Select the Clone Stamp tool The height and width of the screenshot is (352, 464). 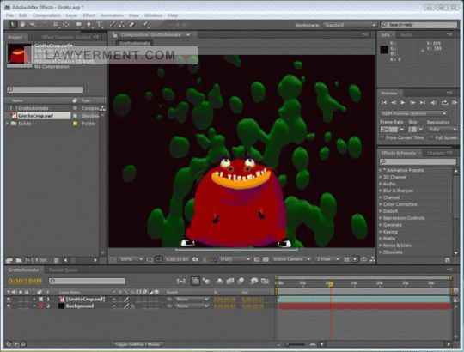(x=122, y=25)
